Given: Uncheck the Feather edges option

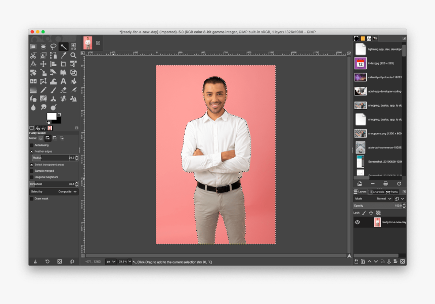Looking at the screenshot, I should [31, 151].
